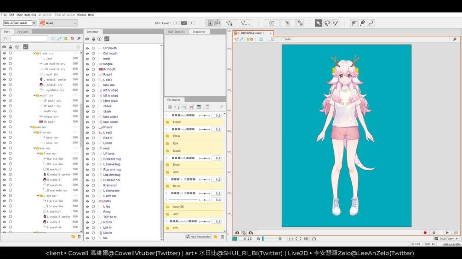The width and height of the screenshot is (462, 259).
Task: Collapse the 'mouth cry' folder
Action: point(34,95)
